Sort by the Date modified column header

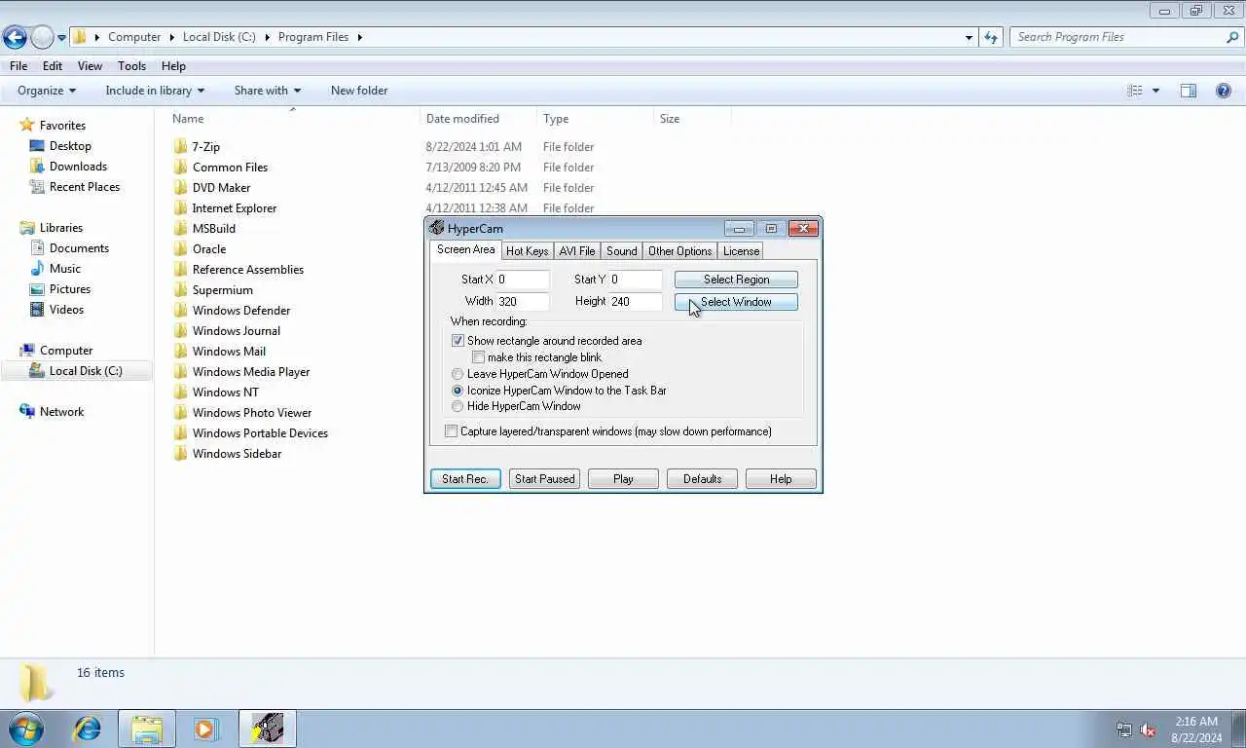click(x=478, y=119)
